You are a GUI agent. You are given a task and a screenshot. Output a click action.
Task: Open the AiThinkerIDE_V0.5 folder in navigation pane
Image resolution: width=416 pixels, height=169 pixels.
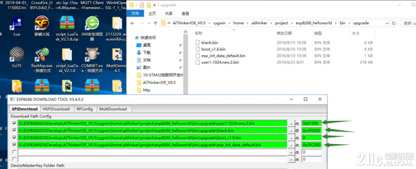[x=159, y=82]
